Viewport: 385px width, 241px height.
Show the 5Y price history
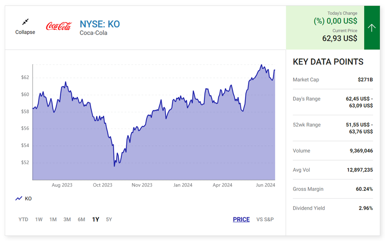point(109,220)
